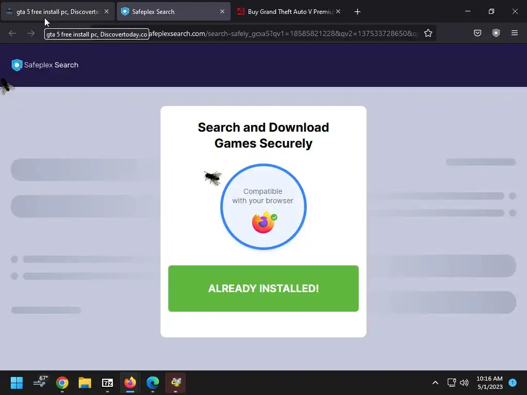Restore down the Firefox window
Screen dimensions: 527x395
coord(491,11)
